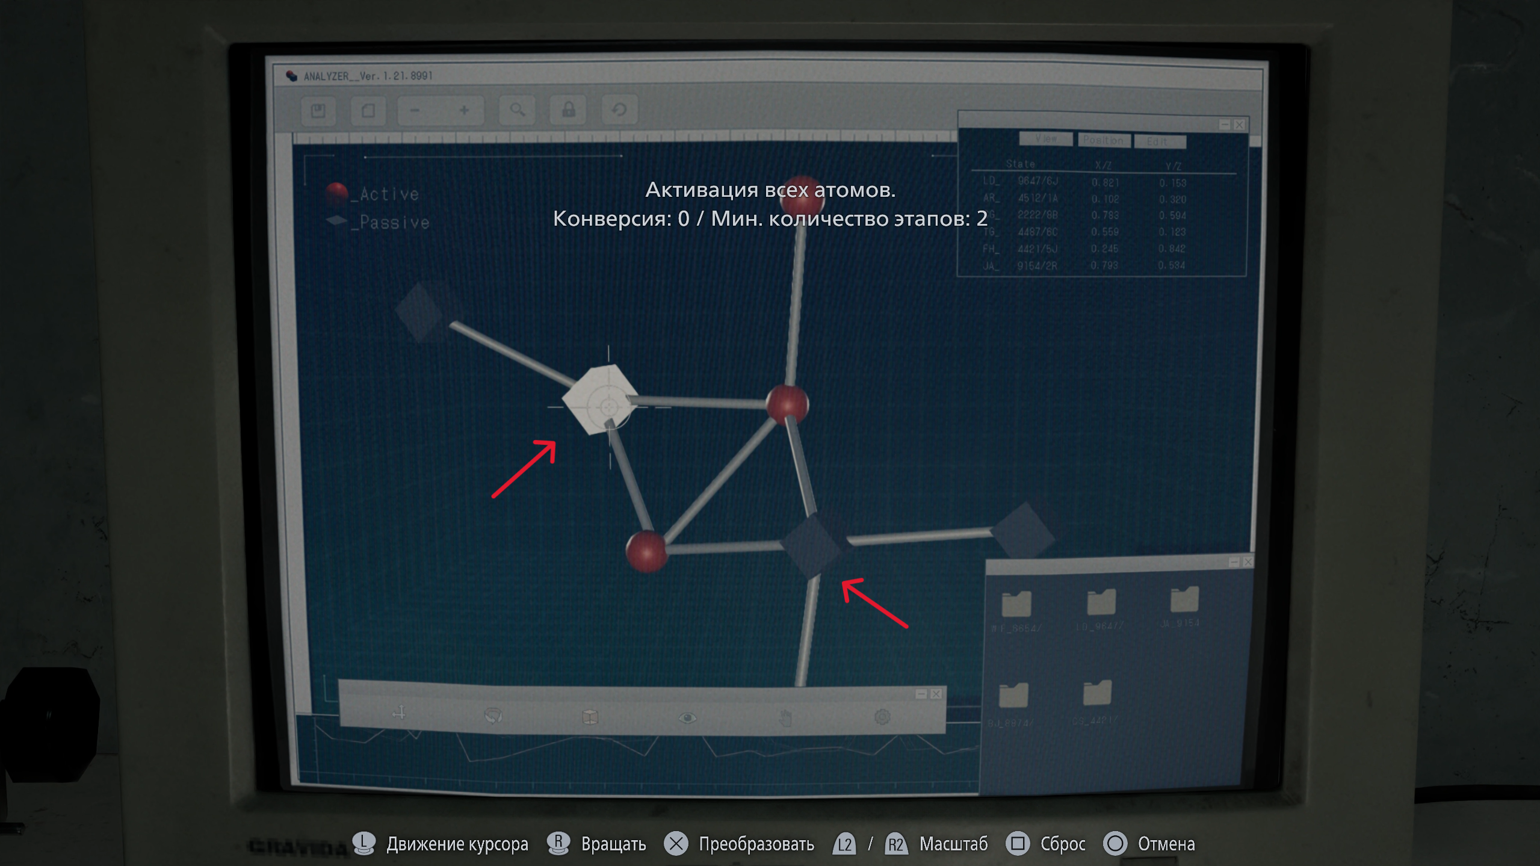The height and width of the screenshot is (866, 1540).
Task: Select the move axes tool icon
Action: click(399, 713)
